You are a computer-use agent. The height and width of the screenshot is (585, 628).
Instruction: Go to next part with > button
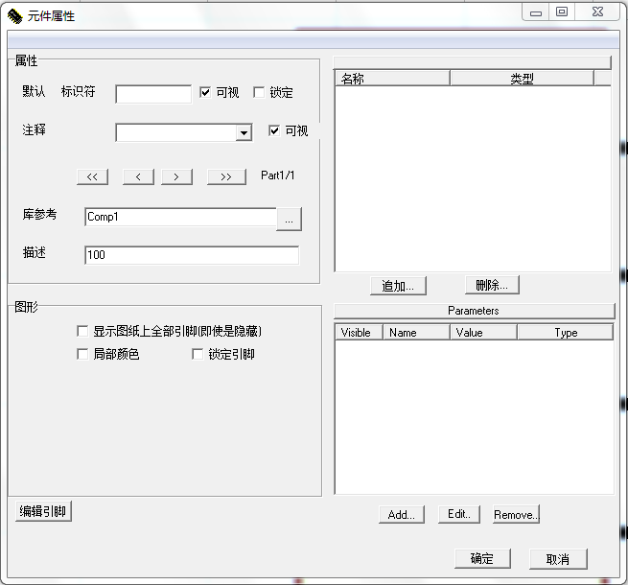[x=176, y=176]
